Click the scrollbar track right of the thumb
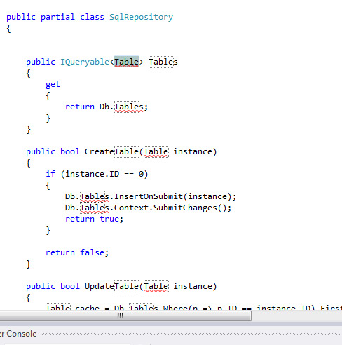342x345 pixels. pyautogui.click(x=296, y=316)
